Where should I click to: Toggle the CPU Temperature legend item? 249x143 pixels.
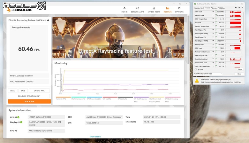79,98
